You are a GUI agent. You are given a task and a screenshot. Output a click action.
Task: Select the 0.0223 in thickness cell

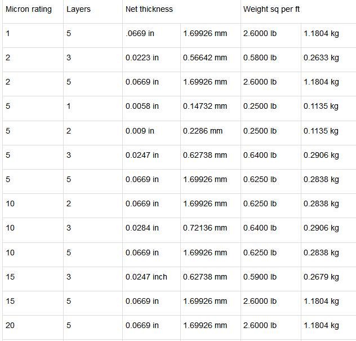point(142,58)
